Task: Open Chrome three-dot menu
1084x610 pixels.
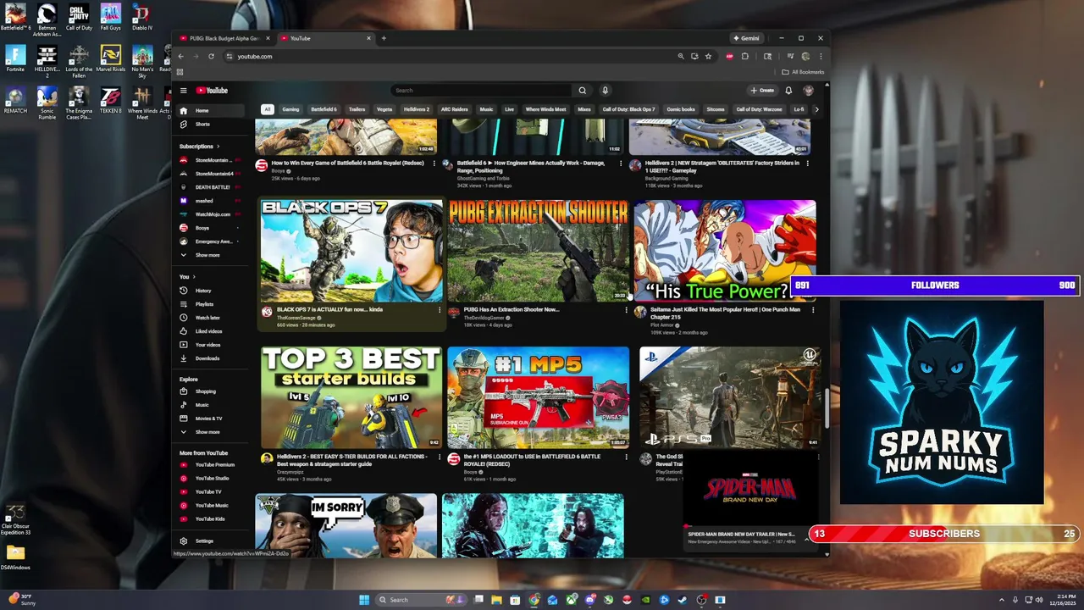Action: 820,57
